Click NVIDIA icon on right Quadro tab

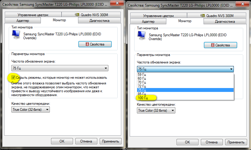coord(202,16)
